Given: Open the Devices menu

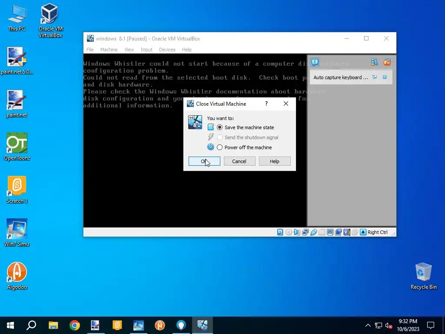Looking at the screenshot, I should pyautogui.click(x=167, y=50).
